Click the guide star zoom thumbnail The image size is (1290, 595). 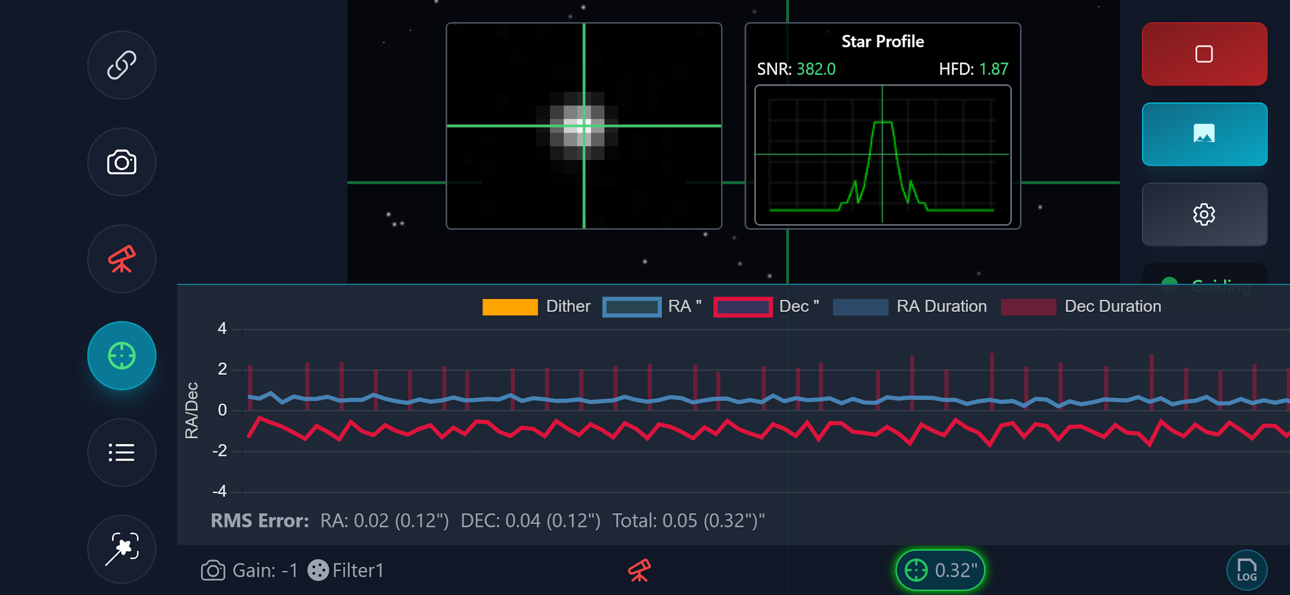[584, 126]
